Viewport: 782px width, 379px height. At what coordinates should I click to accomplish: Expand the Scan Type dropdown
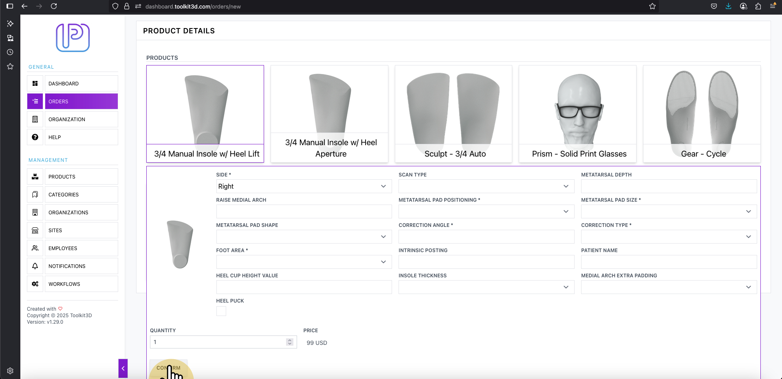(487, 186)
